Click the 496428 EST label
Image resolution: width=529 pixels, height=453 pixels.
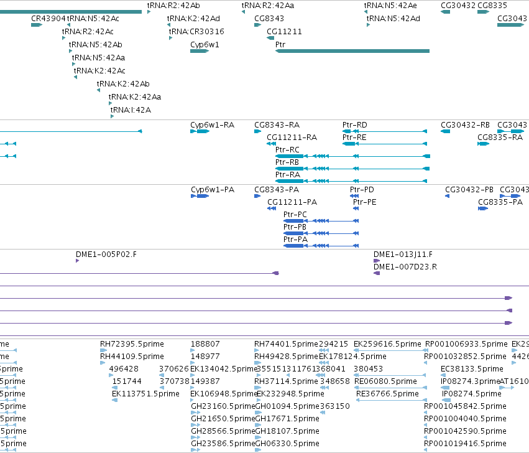[x=124, y=369]
